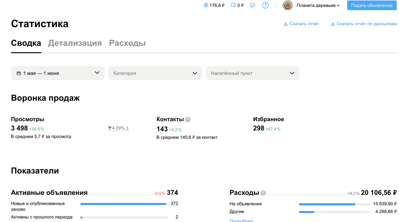The width and height of the screenshot is (399, 222).
Task: Open the Подробнее link under Расходы
Action: 241,220
